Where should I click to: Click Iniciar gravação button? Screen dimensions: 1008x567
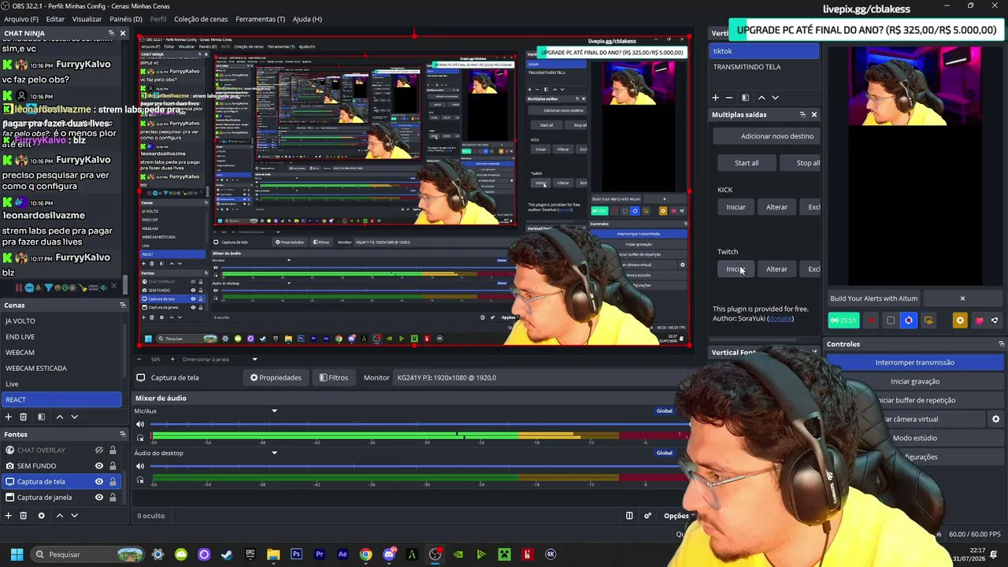(x=914, y=381)
